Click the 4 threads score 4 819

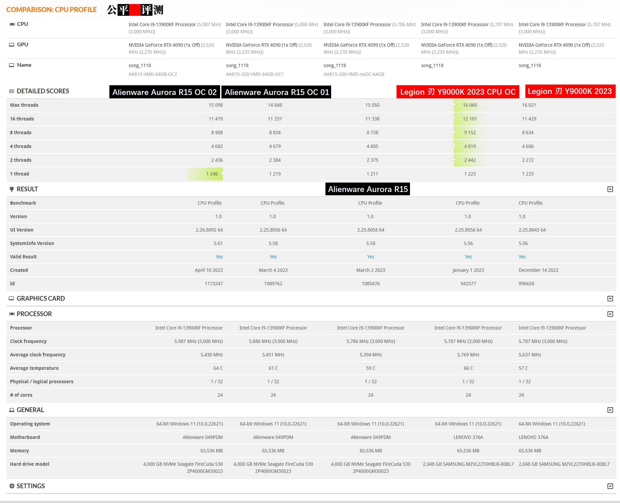click(470, 146)
